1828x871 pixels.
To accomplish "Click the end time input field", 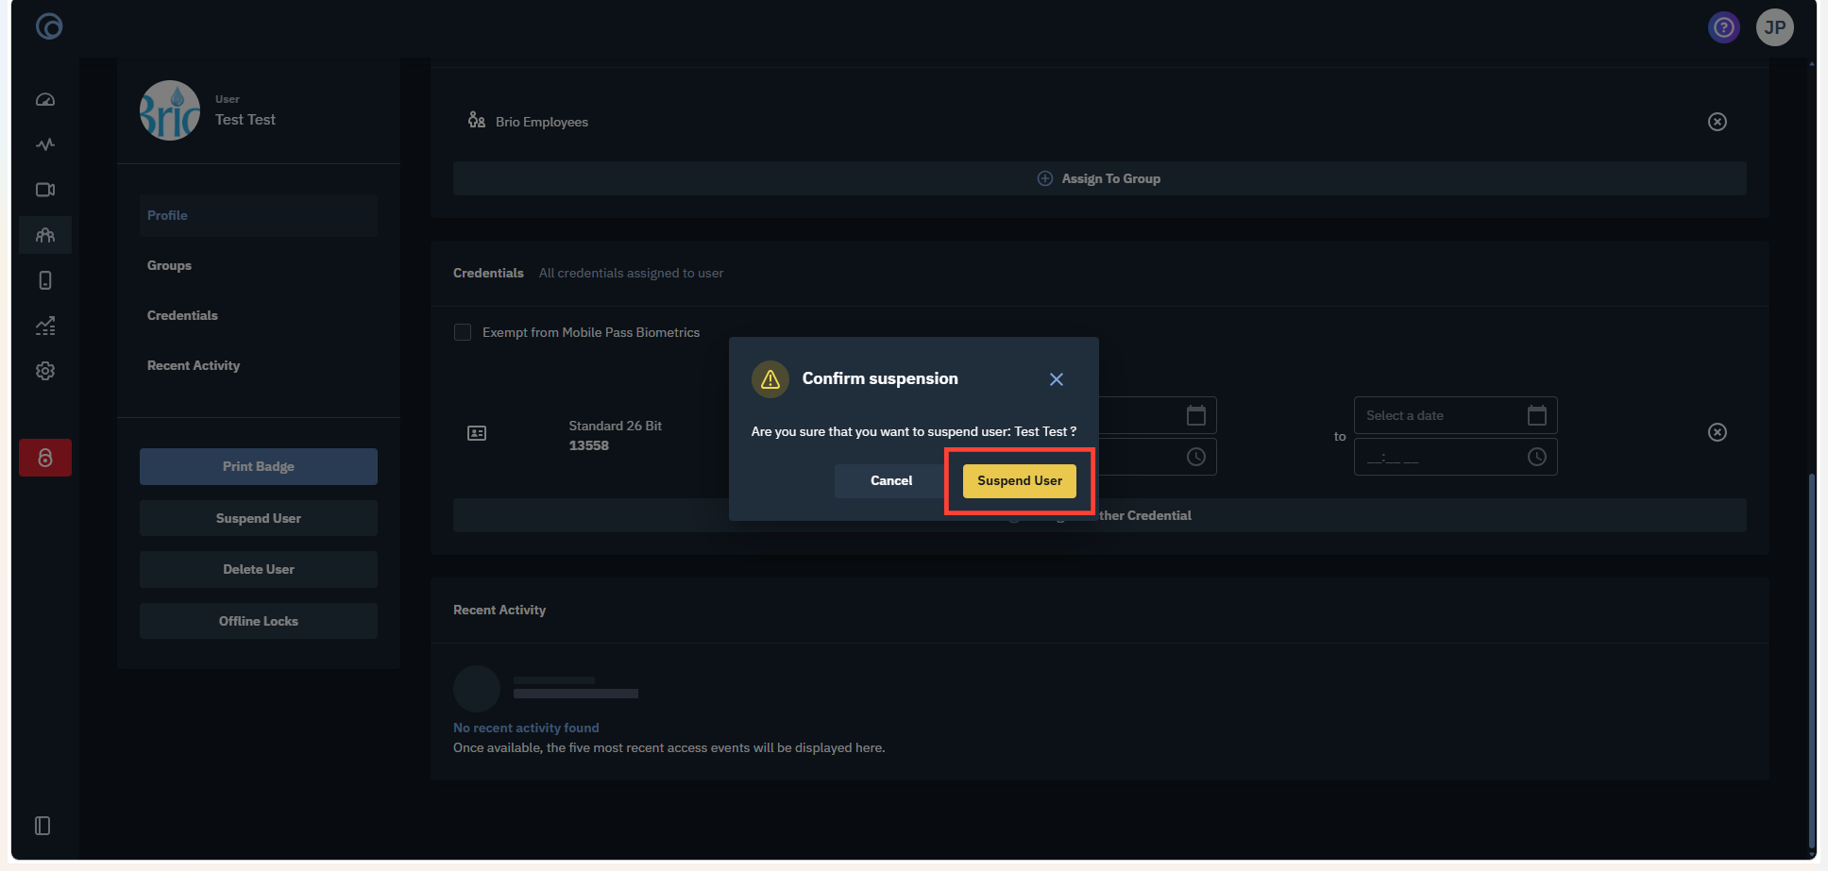I will (1456, 457).
